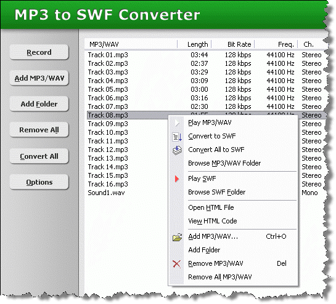The width and height of the screenshot is (336, 304).
Task: Click the Add Folder sidebar button
Action: coord(39,104)
